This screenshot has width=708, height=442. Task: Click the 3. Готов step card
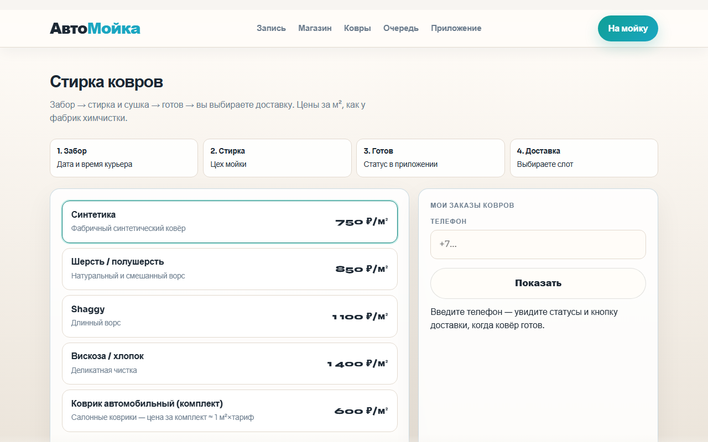(430, 158)
